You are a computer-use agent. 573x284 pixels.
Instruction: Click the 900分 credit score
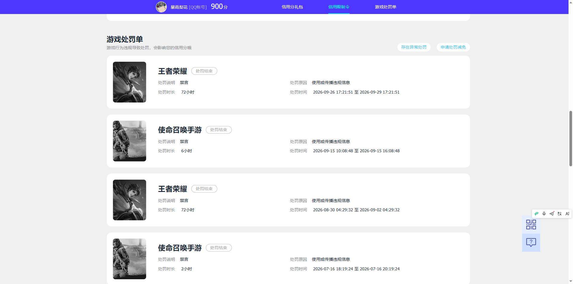tap(219, 7)
